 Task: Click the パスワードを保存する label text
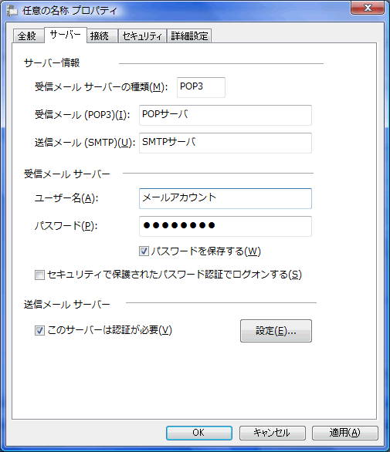206,251
